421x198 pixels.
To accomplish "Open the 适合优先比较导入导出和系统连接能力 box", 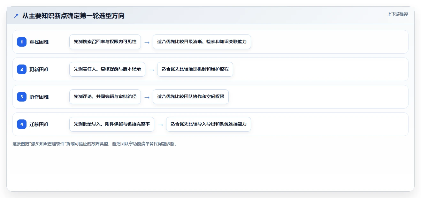I will [209, 124].
